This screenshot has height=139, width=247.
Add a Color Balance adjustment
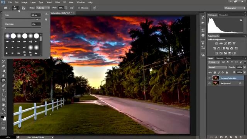tap(219, 48)
